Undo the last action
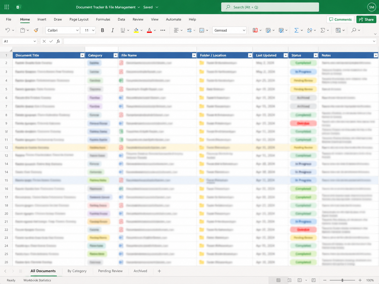Screen dimensions: 379x284 pyautogui.click(x=8, y=30)
